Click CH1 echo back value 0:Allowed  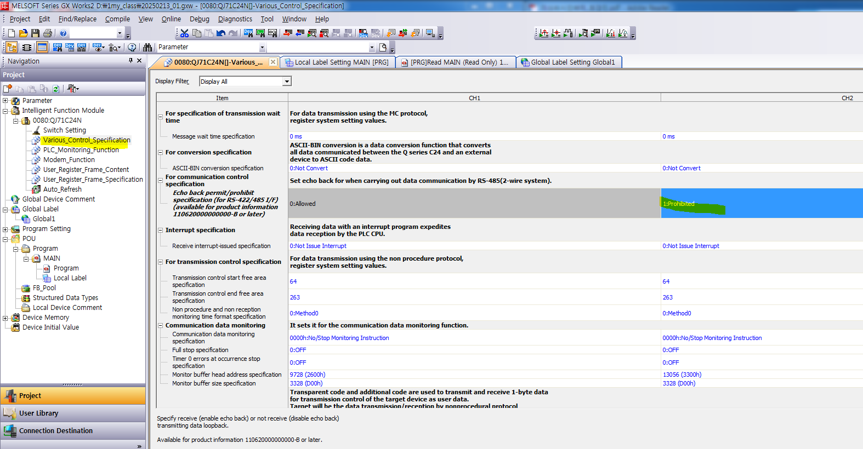pyautogui.click(x=474, y=204)
